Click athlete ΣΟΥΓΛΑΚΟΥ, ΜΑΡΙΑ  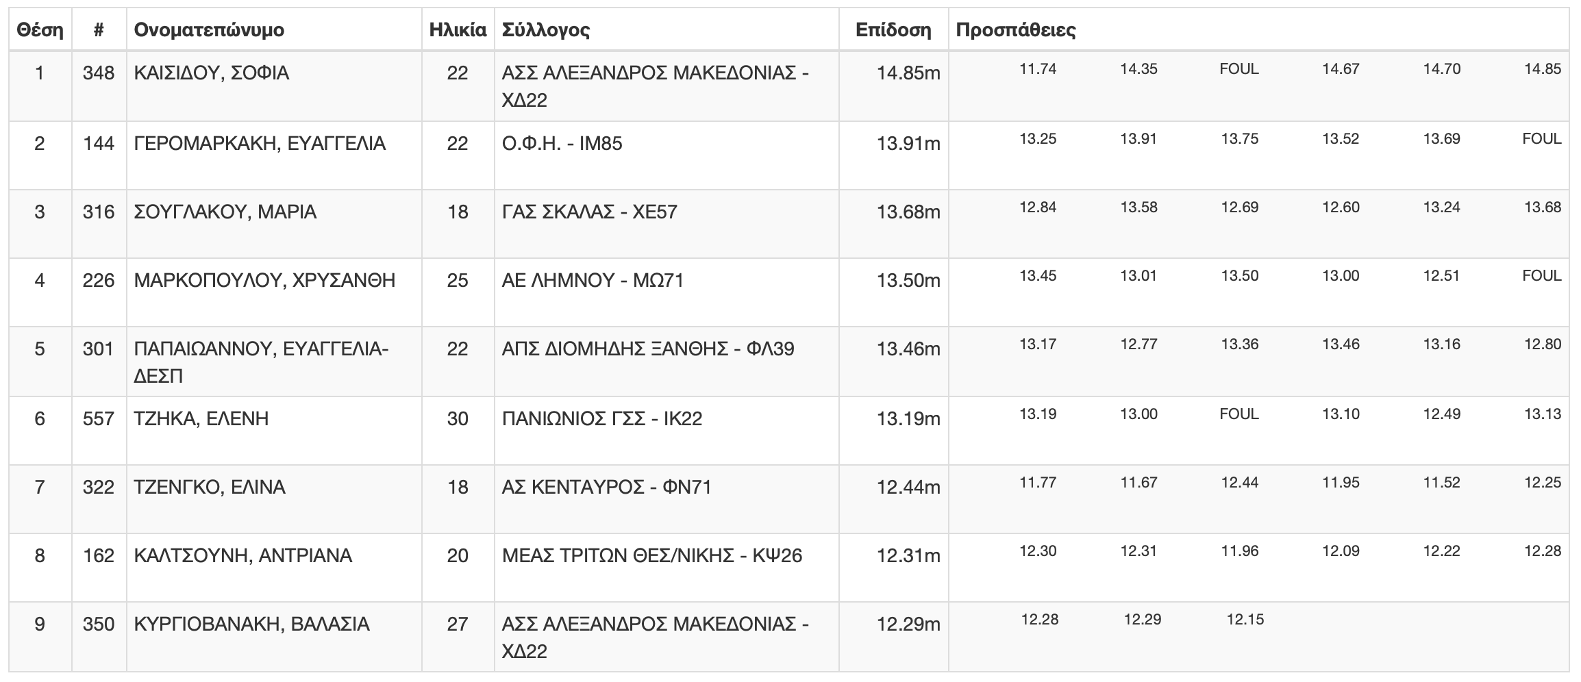pos(225,212)
